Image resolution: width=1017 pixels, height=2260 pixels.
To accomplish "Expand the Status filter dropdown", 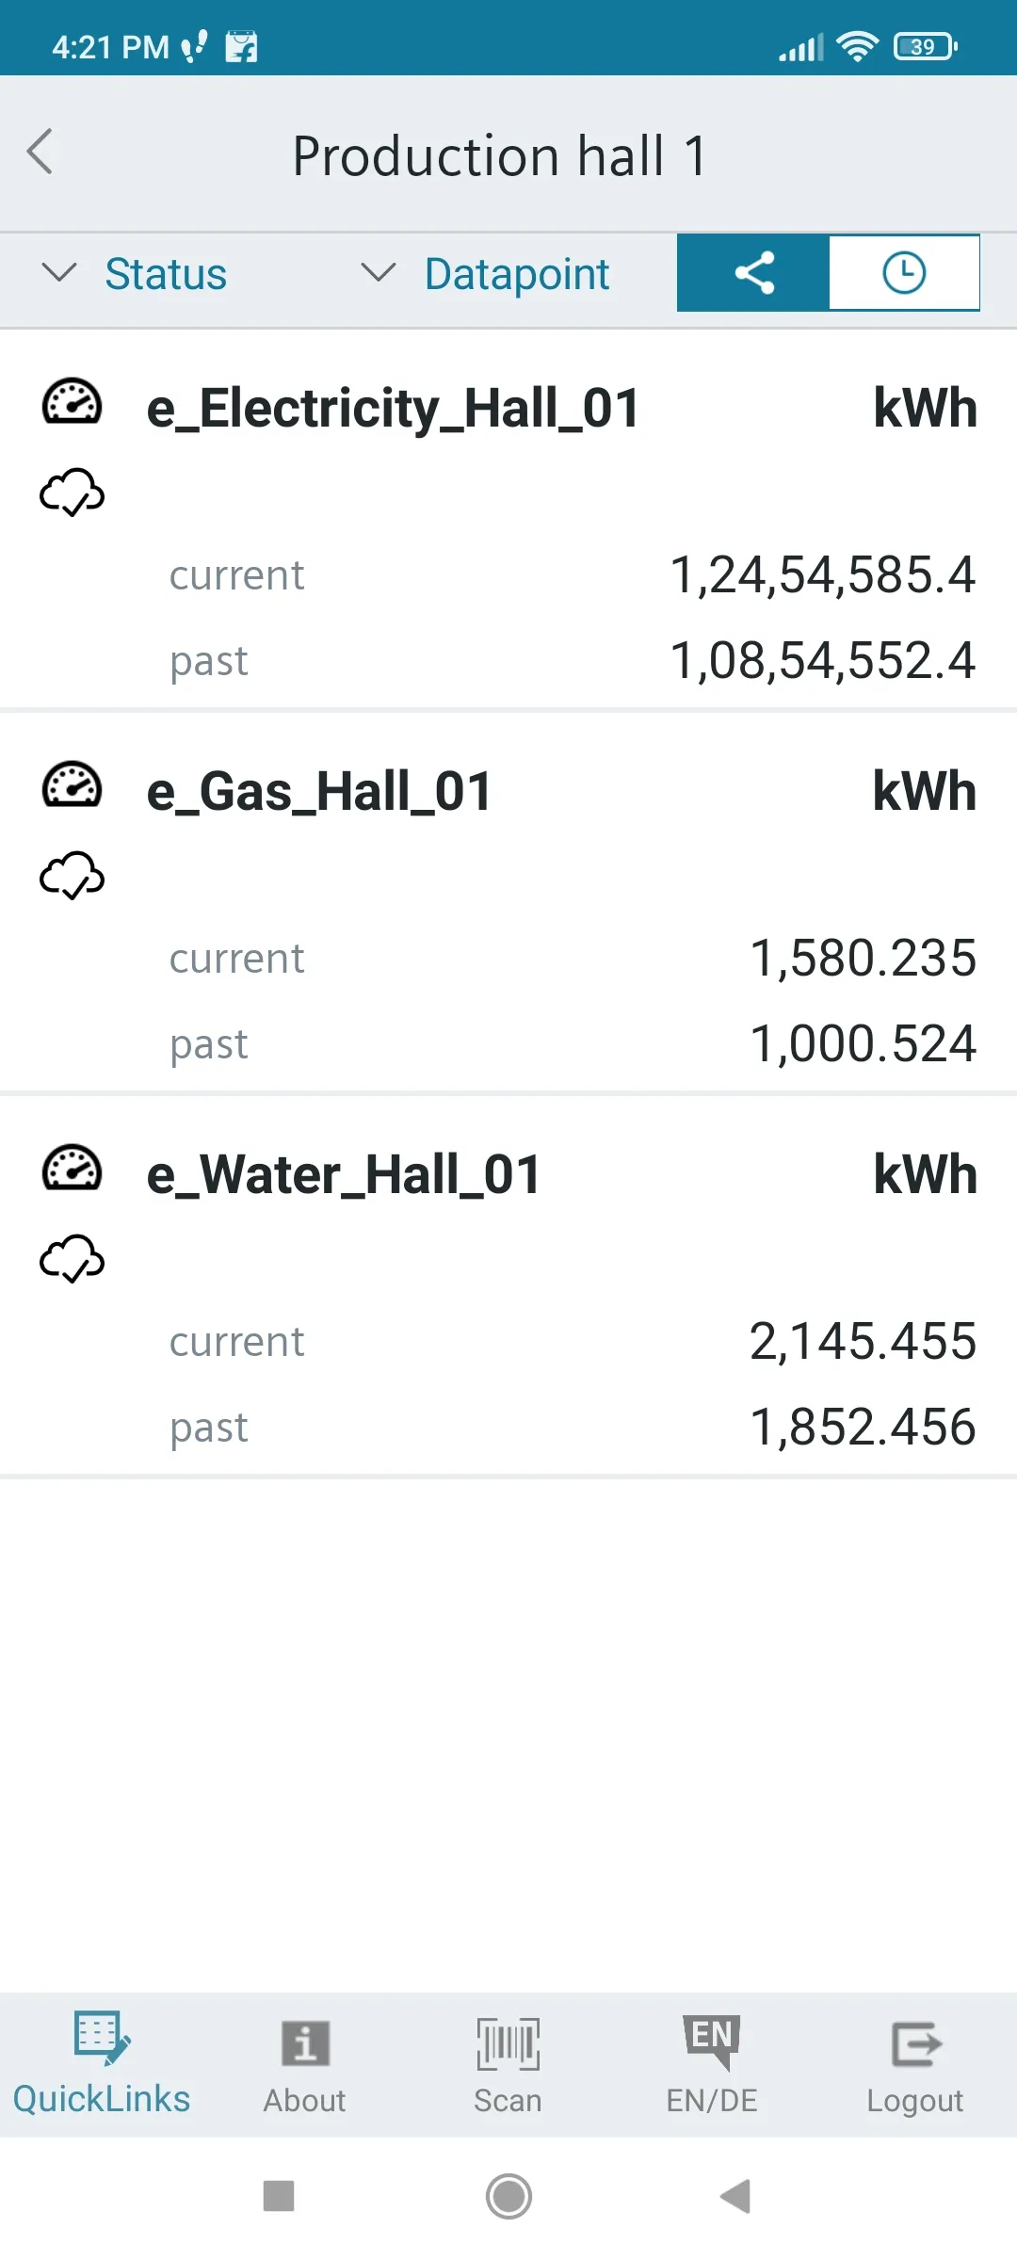I will (x=135, y=274).
